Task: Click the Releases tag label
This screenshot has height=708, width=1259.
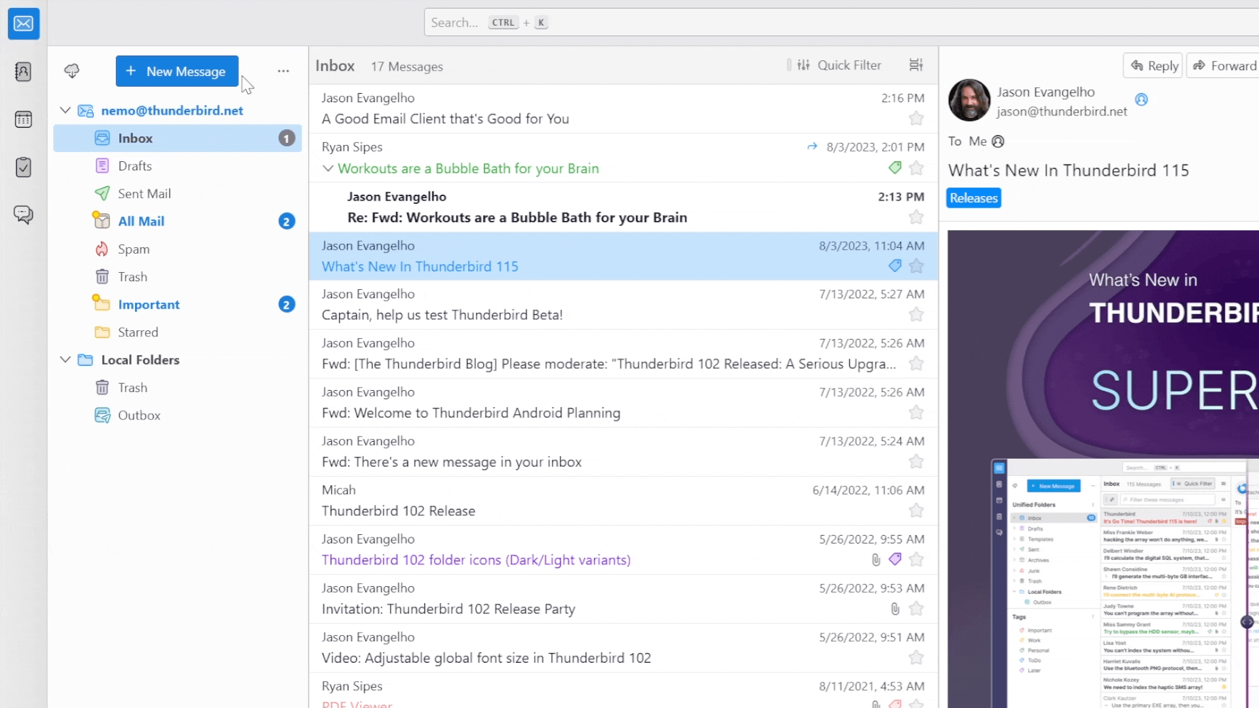Action: point(974,198)
